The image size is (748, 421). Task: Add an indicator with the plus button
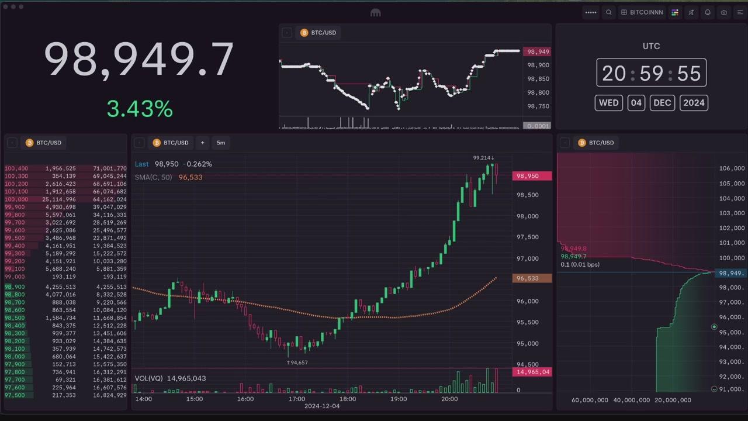(202, 143)
